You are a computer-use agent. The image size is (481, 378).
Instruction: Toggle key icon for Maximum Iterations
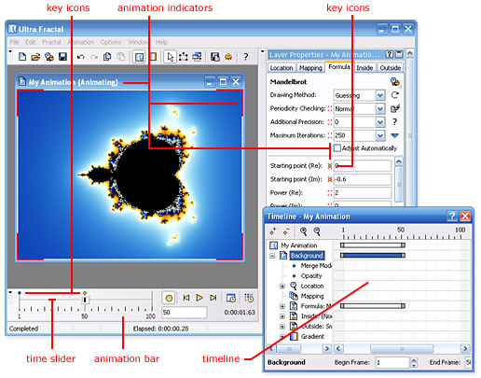[x=330, y=135]
